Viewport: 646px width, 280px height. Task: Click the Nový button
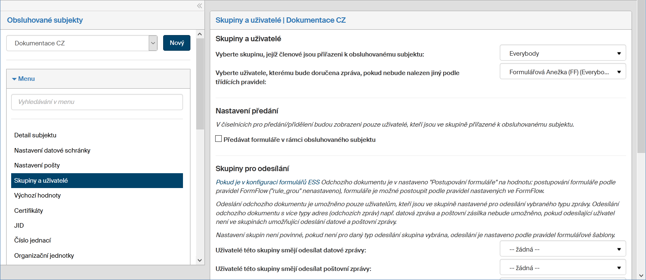tap(177, 43)
